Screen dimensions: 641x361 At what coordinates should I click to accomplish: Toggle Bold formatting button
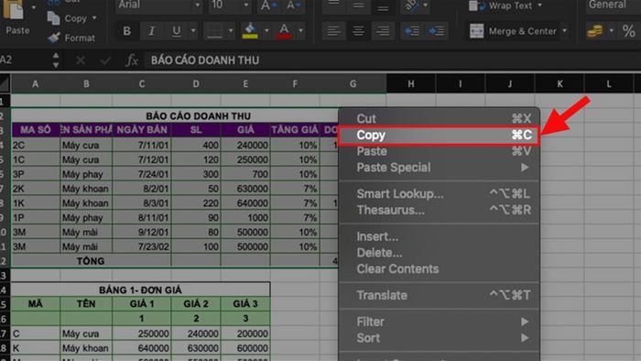point(126,30)
